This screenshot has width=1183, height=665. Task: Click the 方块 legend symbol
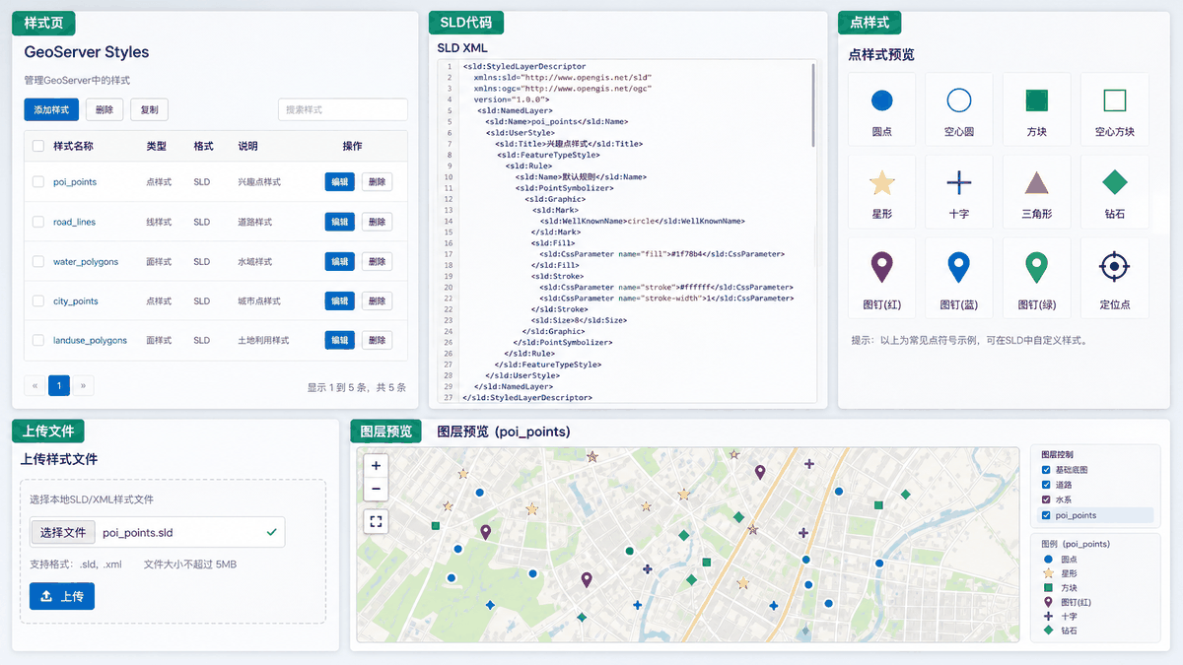coord(1048,587)
